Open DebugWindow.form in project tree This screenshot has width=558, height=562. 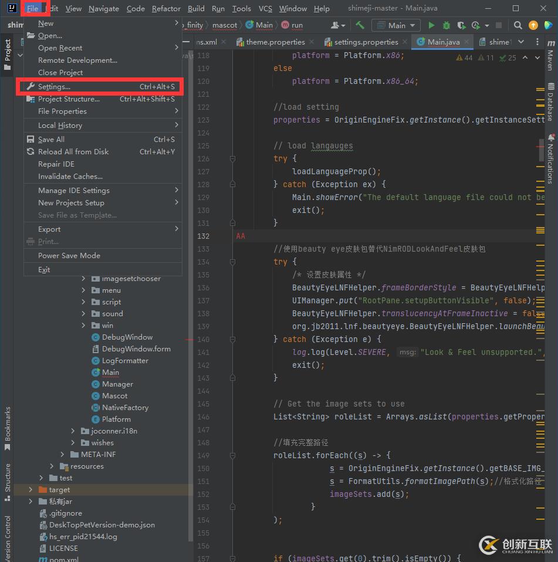(x=136, y=349)
